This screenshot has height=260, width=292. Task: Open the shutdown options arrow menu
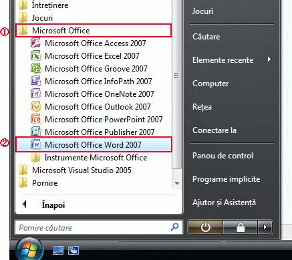point(265,227)
